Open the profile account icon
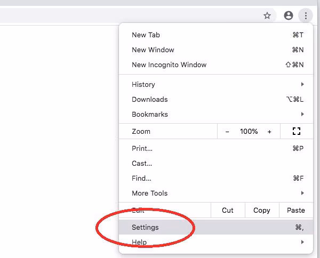The height and width of the screenshot is (258, 320). coord(289,16)
